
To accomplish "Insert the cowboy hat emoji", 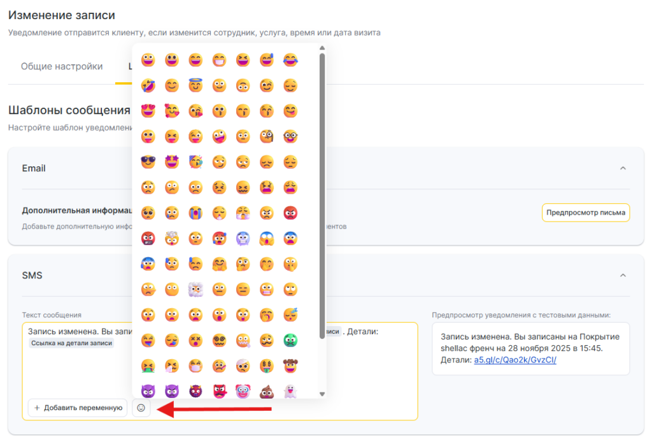I will 290,366.
